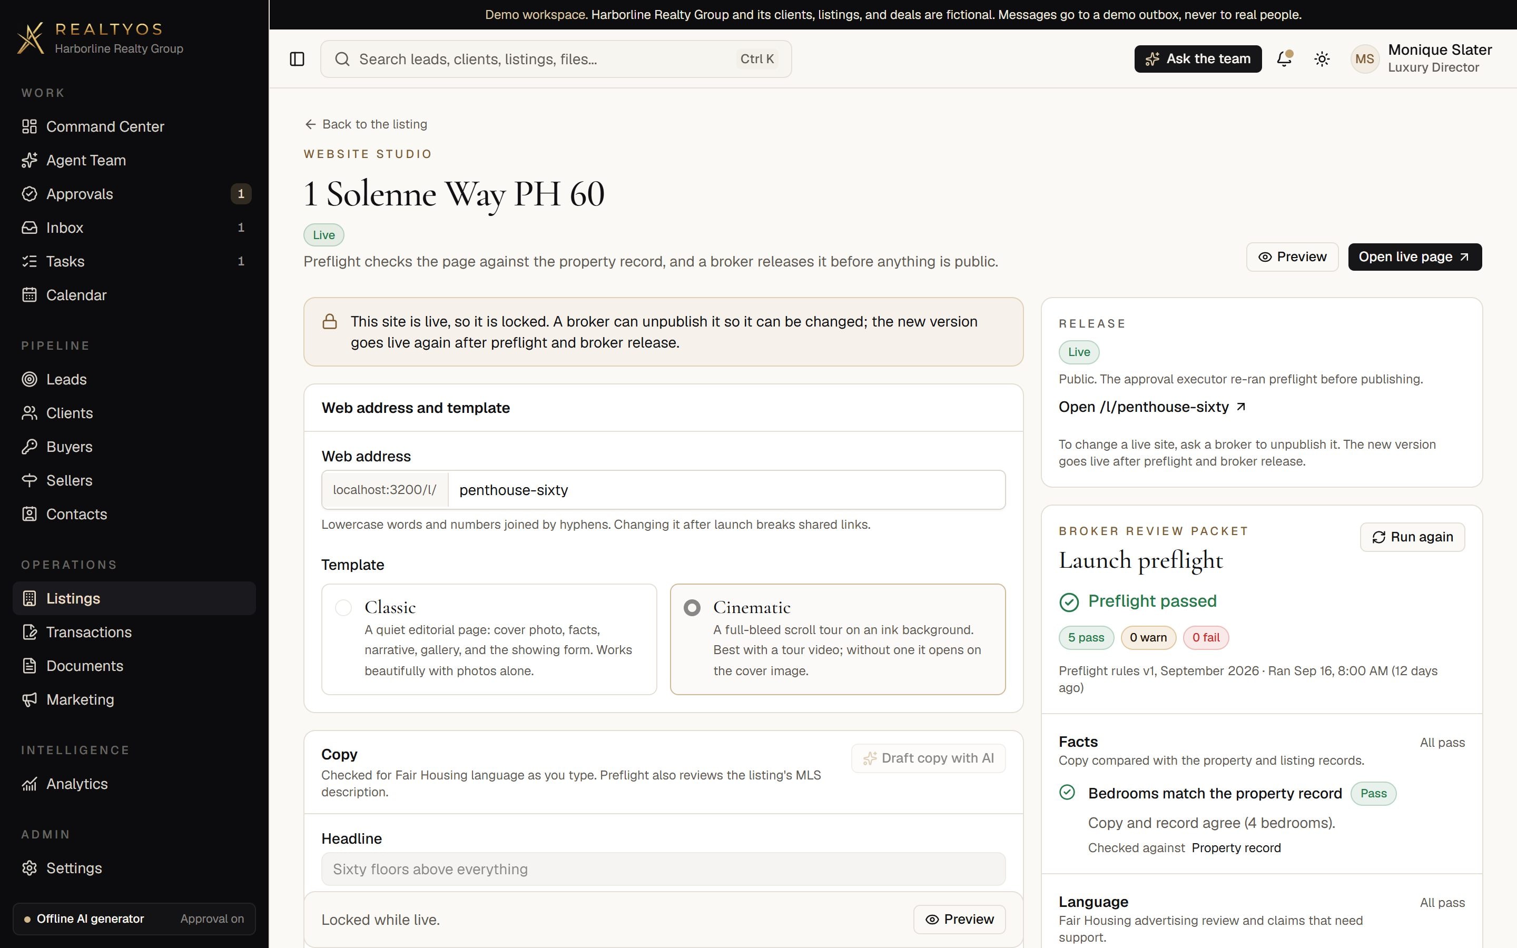Click the Marketing megaphone icon
Viewport: 1517px width, 948px height.
click(29, 700)
